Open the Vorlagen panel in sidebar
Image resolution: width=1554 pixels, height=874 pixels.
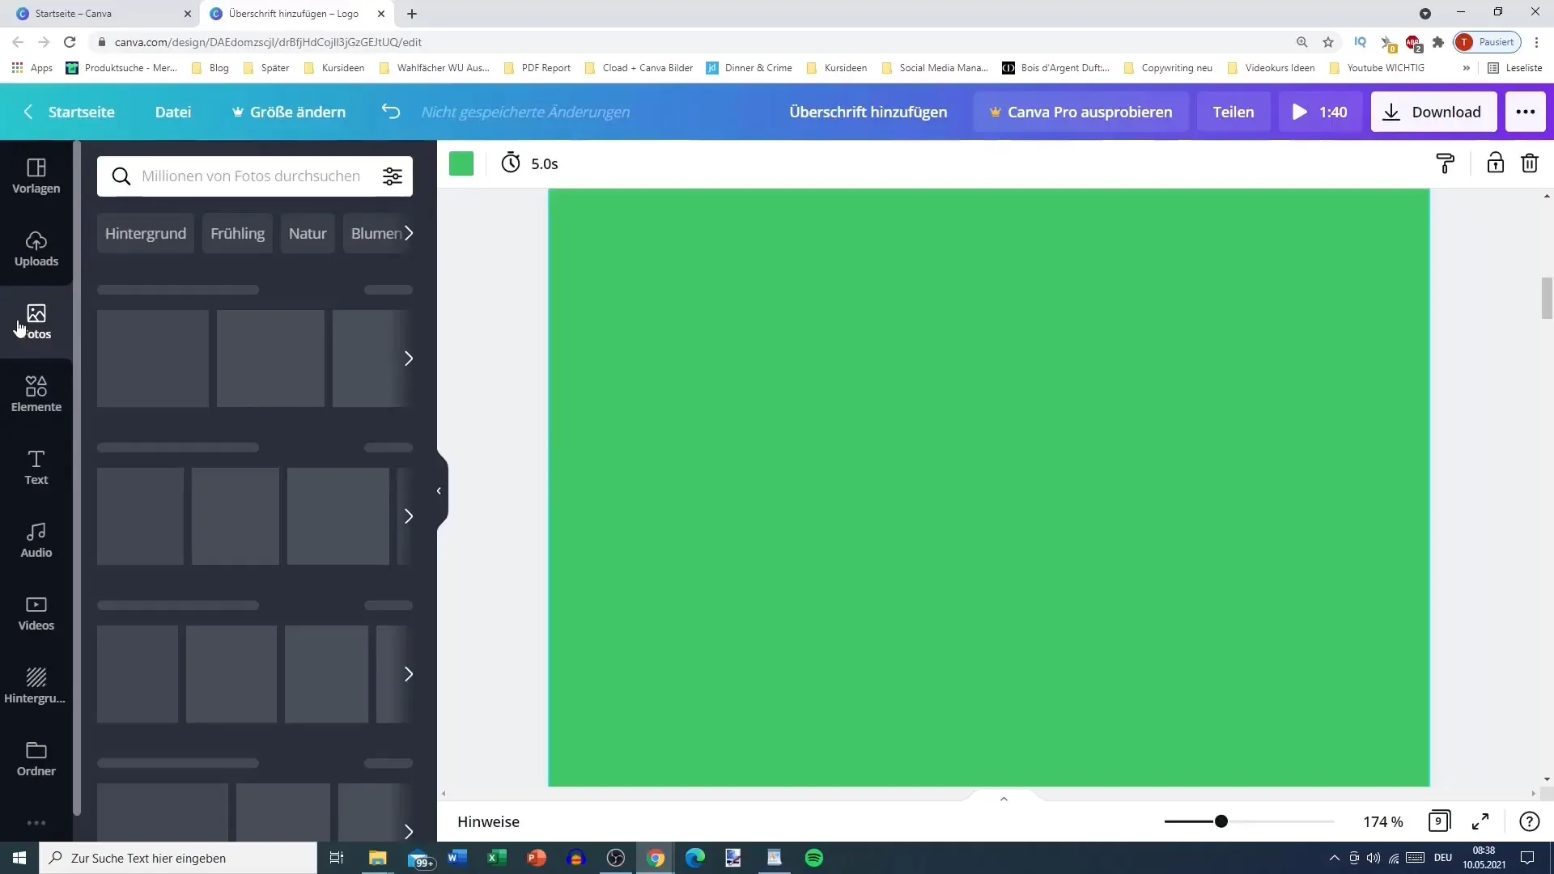point(36,175)
